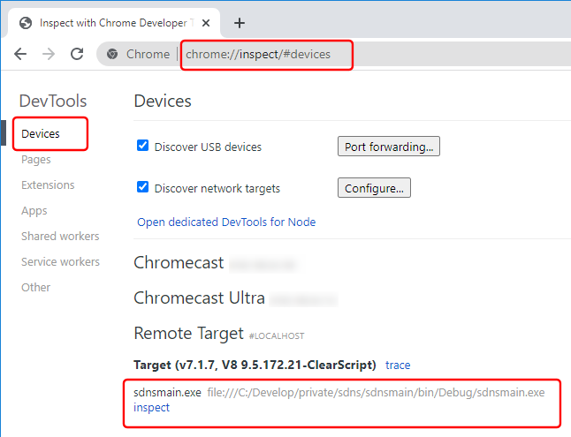Click the browser forward arrow
This screenshot has height=437, width=571.
pyautogui.click(x=49, y=54)
